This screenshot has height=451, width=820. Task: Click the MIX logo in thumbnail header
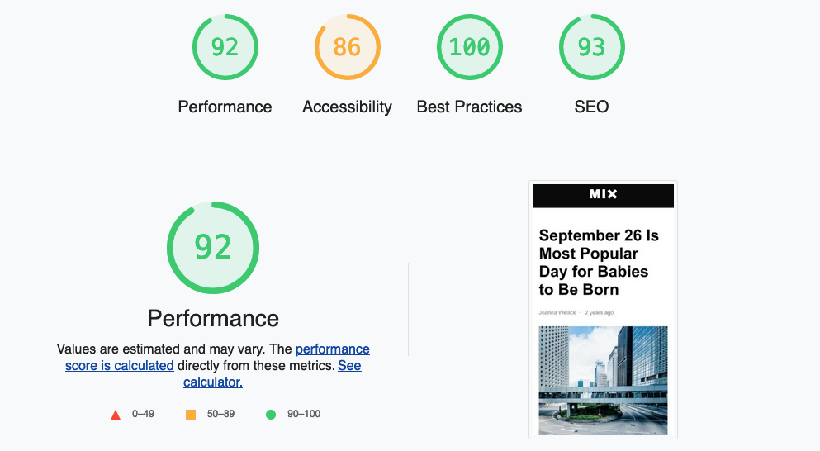[x=603, y=194]
